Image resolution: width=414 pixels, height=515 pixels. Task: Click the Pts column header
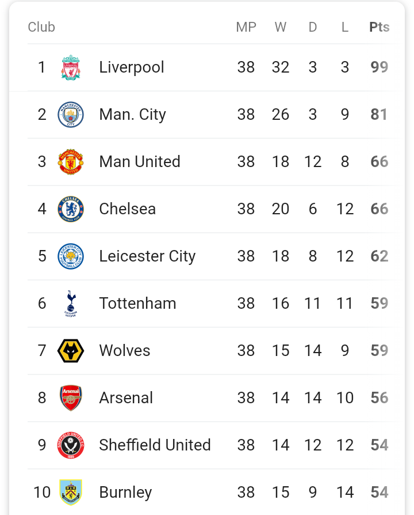pyautogui.click(x=379, y=27)
